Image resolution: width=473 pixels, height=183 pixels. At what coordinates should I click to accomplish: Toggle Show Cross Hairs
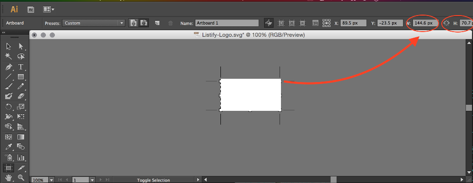coord(292,23)
